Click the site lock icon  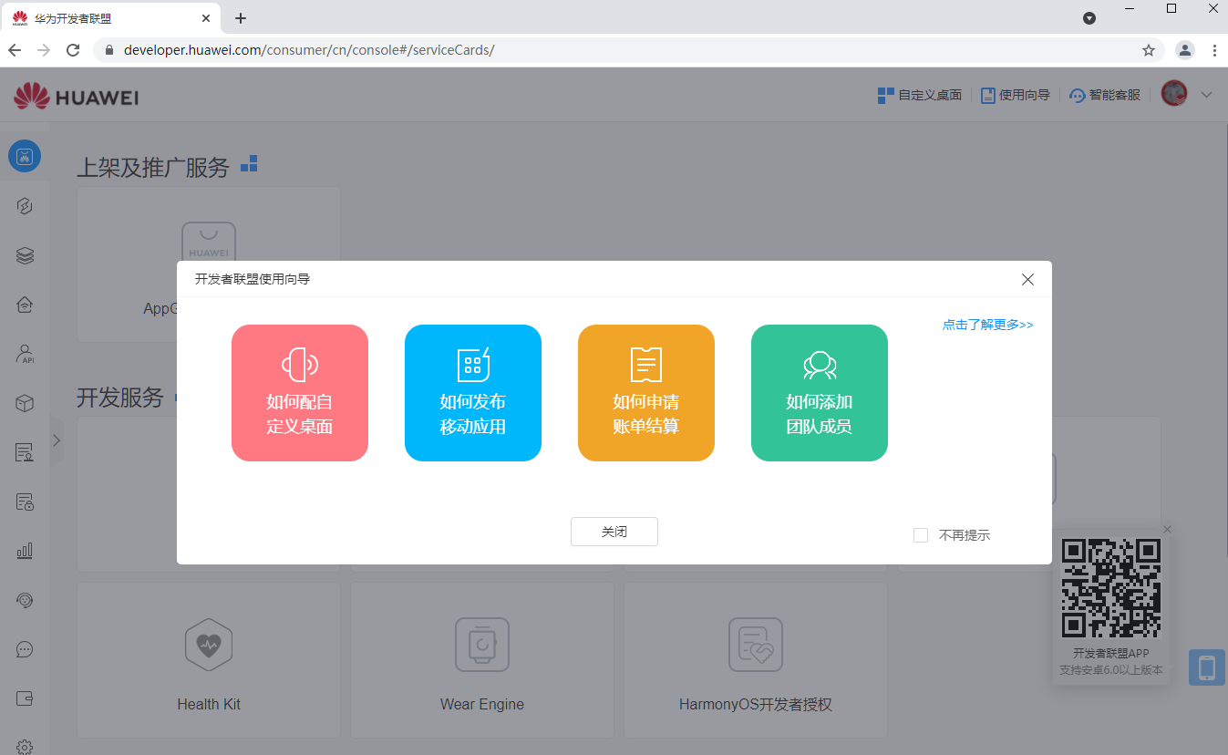pos(109,50)
